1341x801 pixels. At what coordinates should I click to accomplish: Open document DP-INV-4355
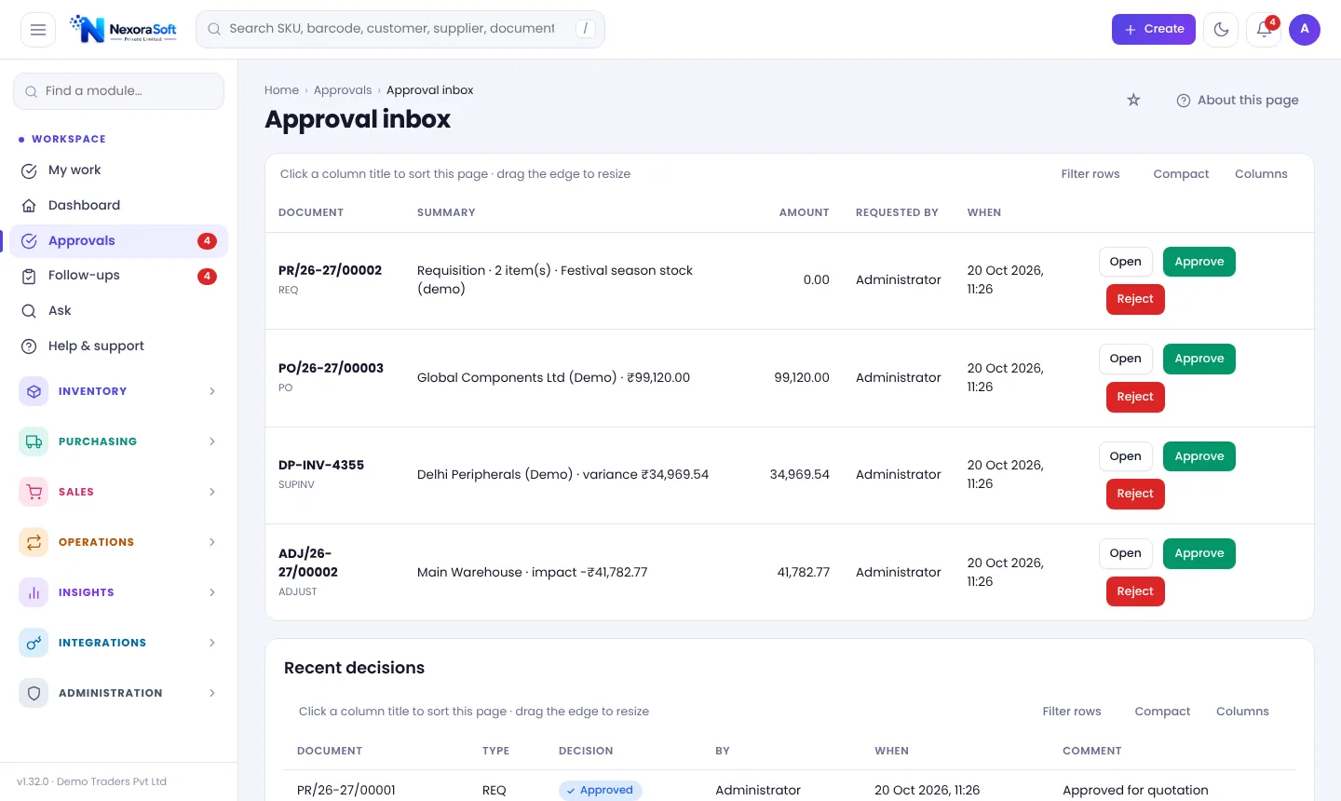(1125, 456)
